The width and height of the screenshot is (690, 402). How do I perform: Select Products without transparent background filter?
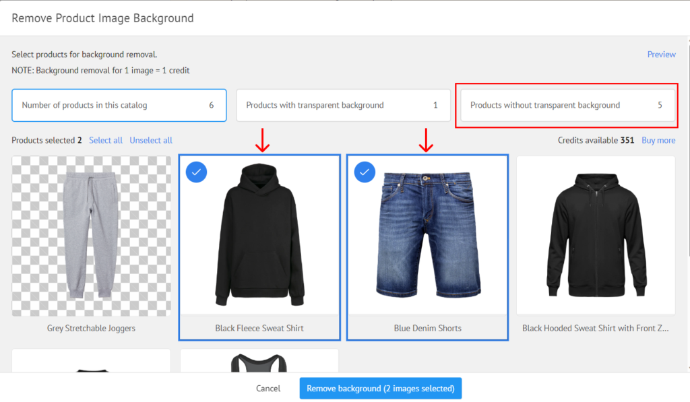567,105
